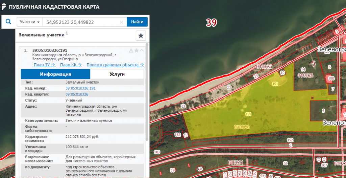Click the result title 39:05:010326:191
Viewport: 346px width, 178px height.
pyautogui.click(x=50, y=50)
